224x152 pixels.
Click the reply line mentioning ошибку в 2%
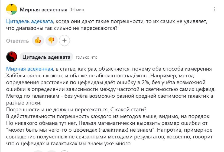106,83
